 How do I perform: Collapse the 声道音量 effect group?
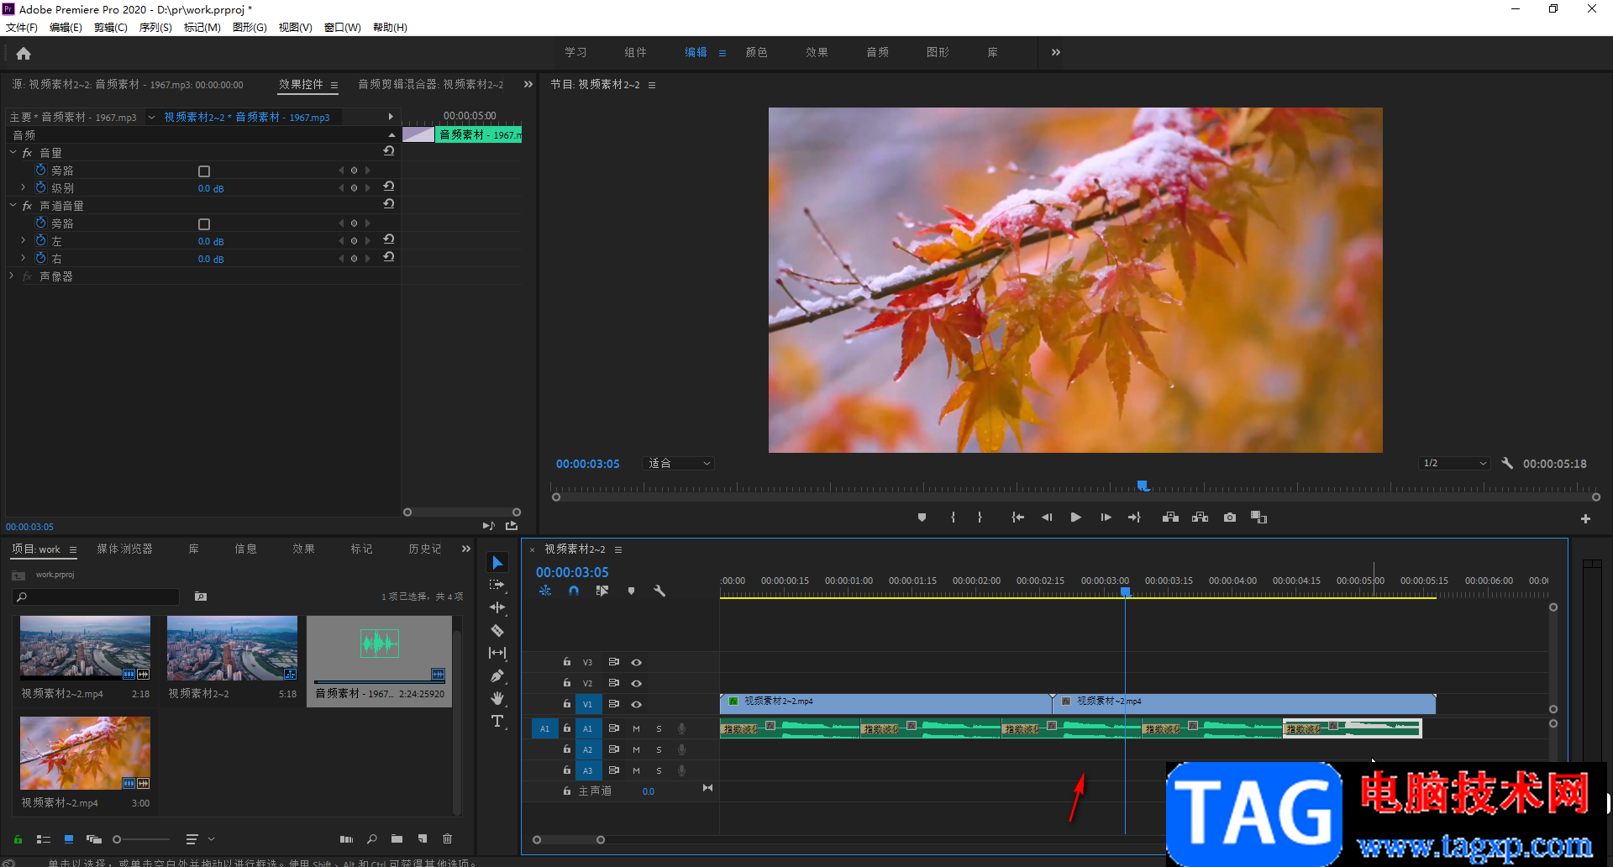pos(13,205)
